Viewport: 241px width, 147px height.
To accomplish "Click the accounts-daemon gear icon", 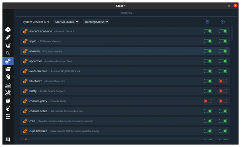I will [25, 31].
